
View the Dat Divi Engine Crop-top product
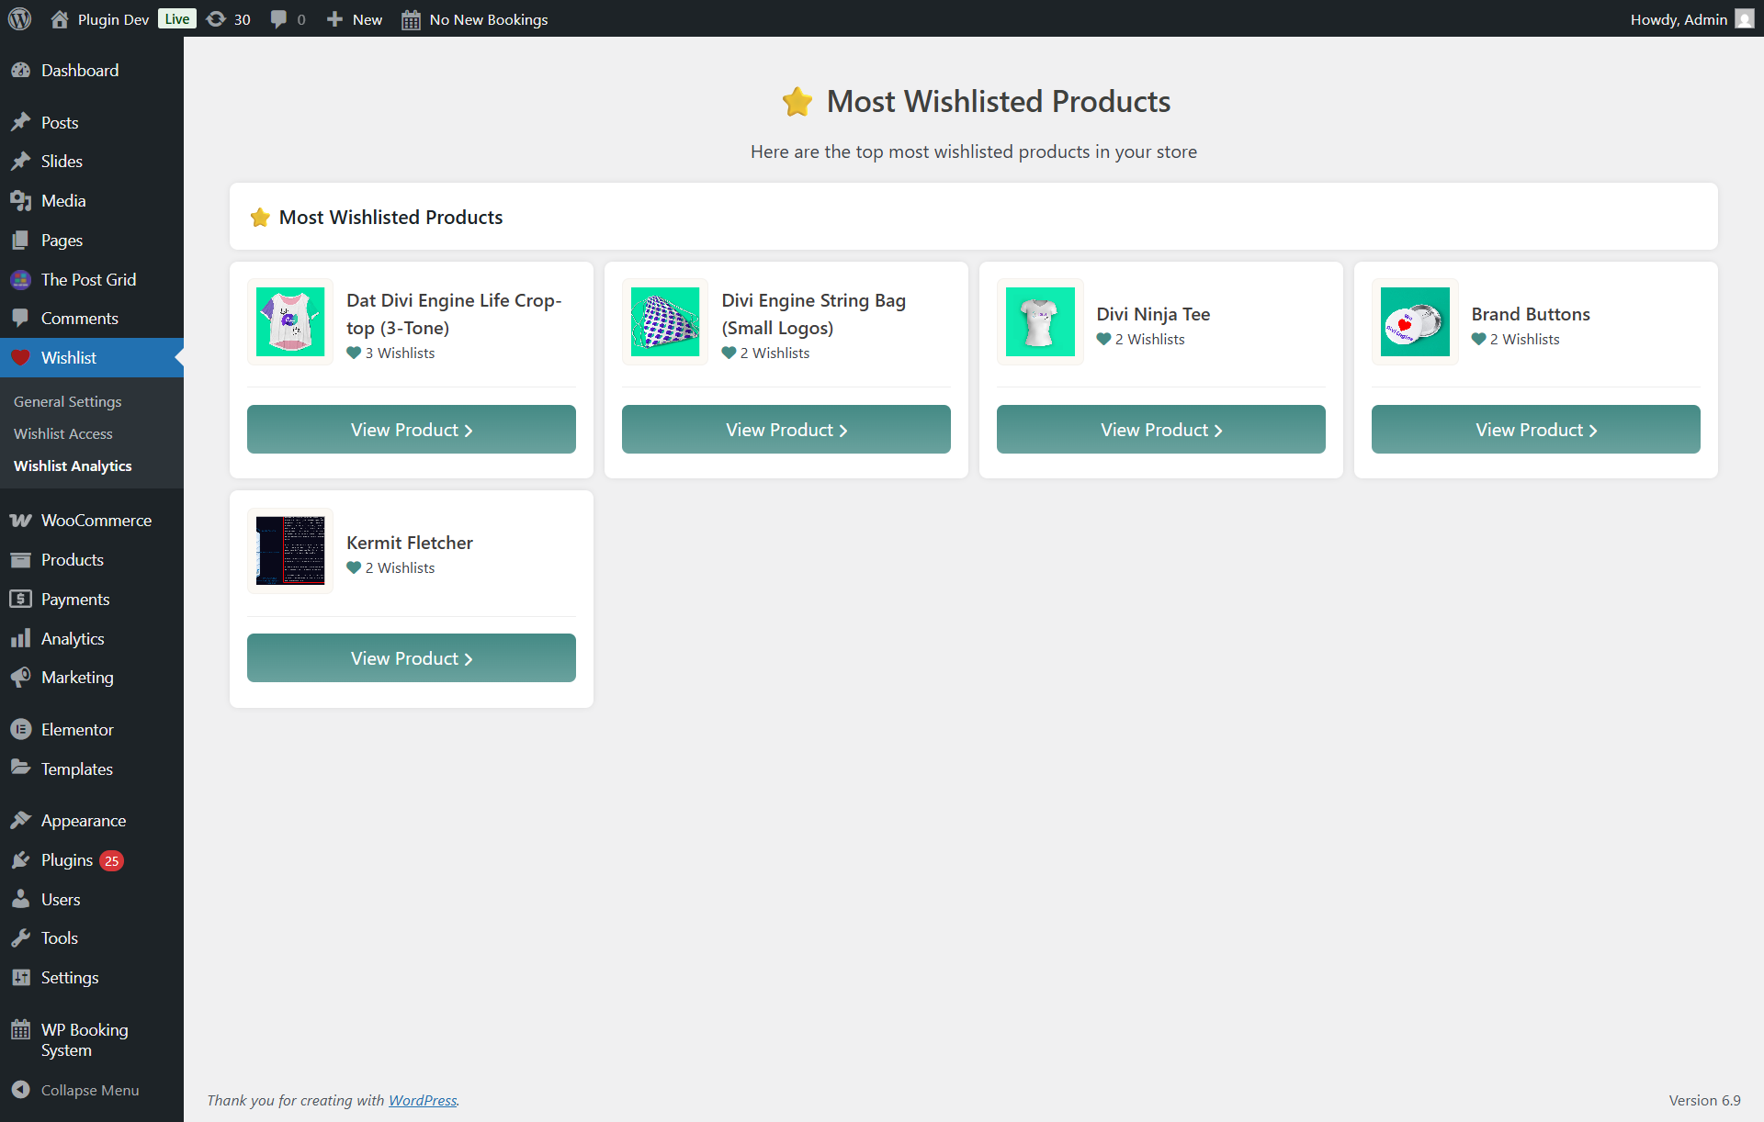[411, 430]
